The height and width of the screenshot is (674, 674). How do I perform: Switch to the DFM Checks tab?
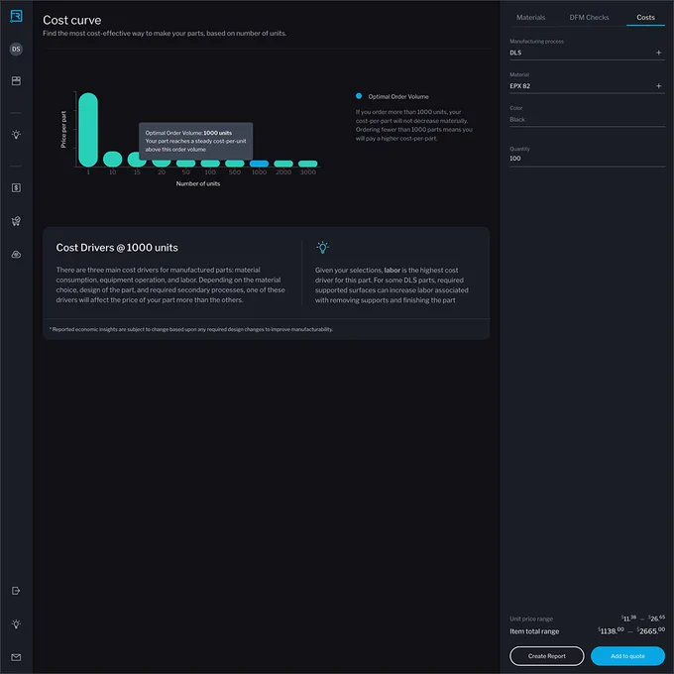click(x=589, y=17)
